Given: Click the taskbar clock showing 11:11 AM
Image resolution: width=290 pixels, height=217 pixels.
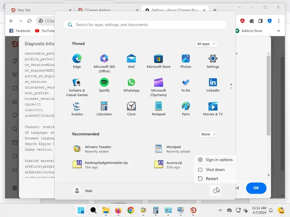Looking at the screenshot, I should pyautogui.click(x=259, y=210).
